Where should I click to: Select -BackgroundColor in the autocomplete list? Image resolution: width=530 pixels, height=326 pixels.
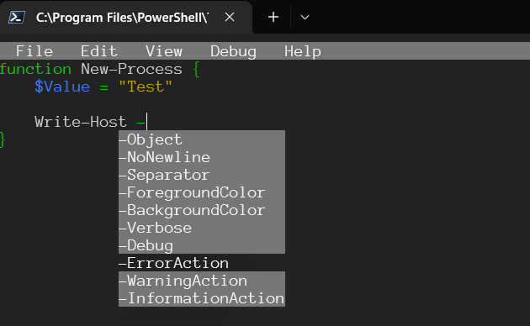pos(202,210)
